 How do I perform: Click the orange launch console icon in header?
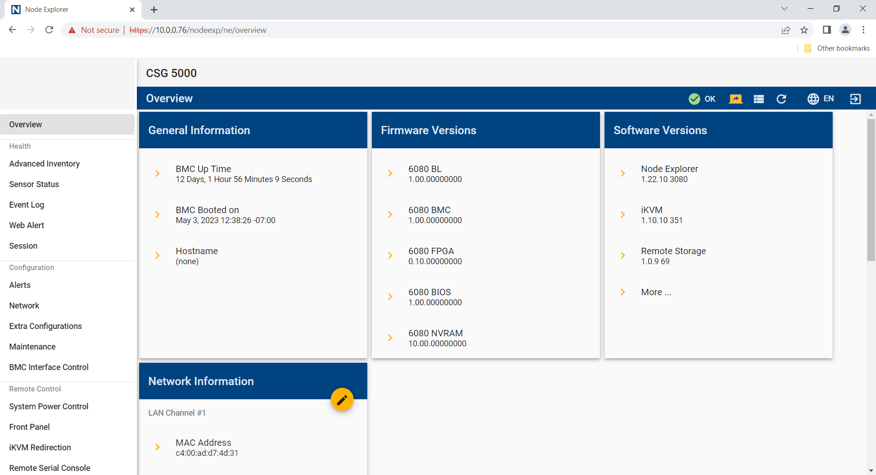[735, 99]
